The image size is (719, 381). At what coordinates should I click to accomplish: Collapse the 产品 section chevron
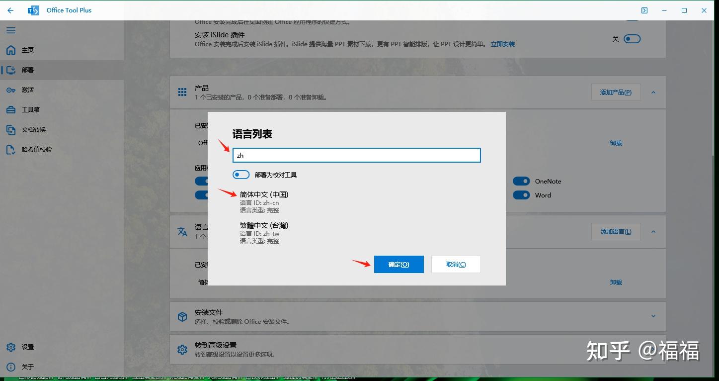(x=653, y=92)
